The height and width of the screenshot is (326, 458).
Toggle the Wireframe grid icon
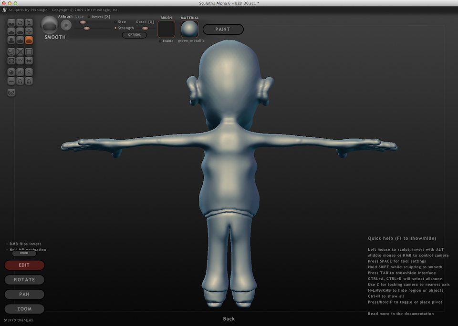29,51
